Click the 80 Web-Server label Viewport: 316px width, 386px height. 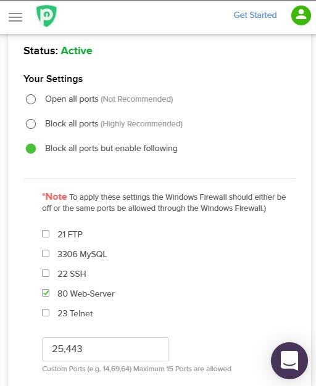[86, 294]
